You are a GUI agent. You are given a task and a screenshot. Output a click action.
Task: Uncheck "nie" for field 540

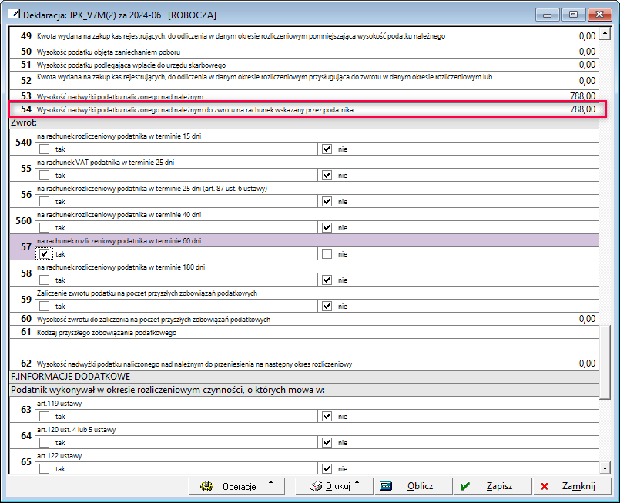[x=327, y=149]
